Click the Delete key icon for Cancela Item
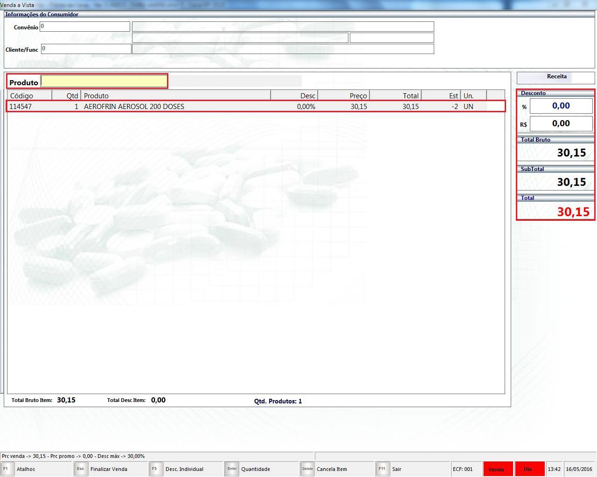This screenshot has width=597, height=477. click(307, 469)
